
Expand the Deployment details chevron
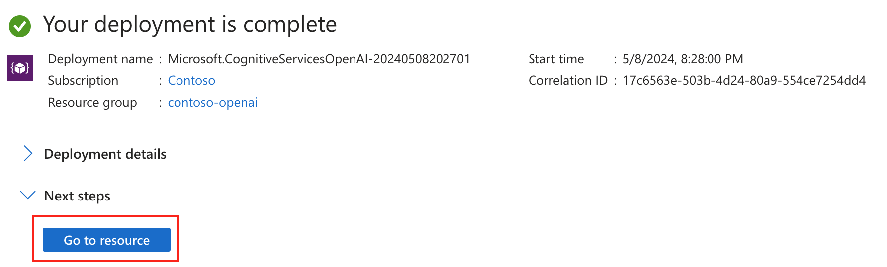28,154
